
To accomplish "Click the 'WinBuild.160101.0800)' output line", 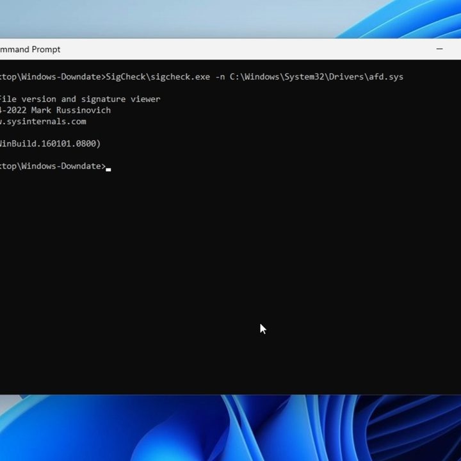I will coord(50,144).
